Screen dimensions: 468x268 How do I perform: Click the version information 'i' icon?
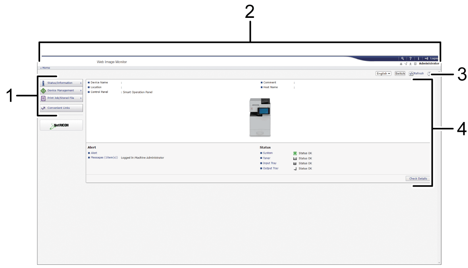point(418,58)
